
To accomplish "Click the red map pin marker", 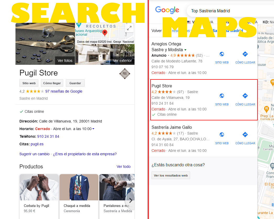I will coord(105,33).
